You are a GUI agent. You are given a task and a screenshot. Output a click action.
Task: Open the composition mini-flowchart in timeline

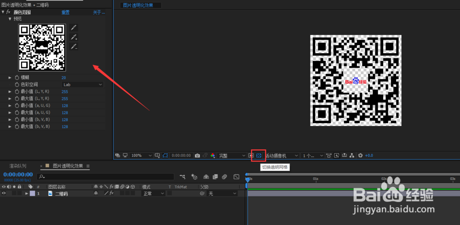[x=183, y=177]
